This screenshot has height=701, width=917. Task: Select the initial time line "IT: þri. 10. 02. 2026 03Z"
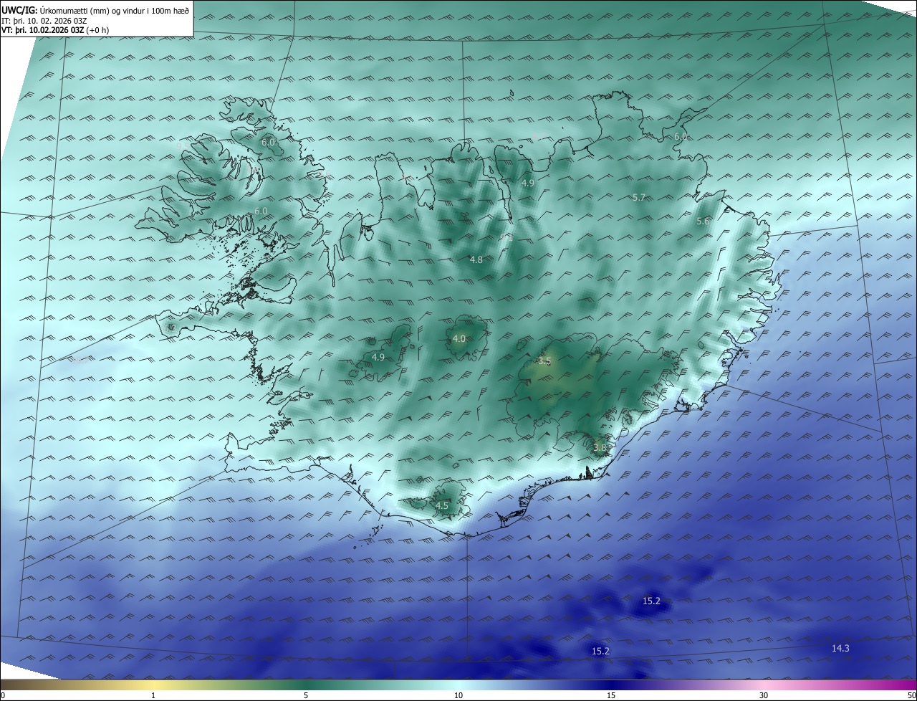tap(44, 20)
